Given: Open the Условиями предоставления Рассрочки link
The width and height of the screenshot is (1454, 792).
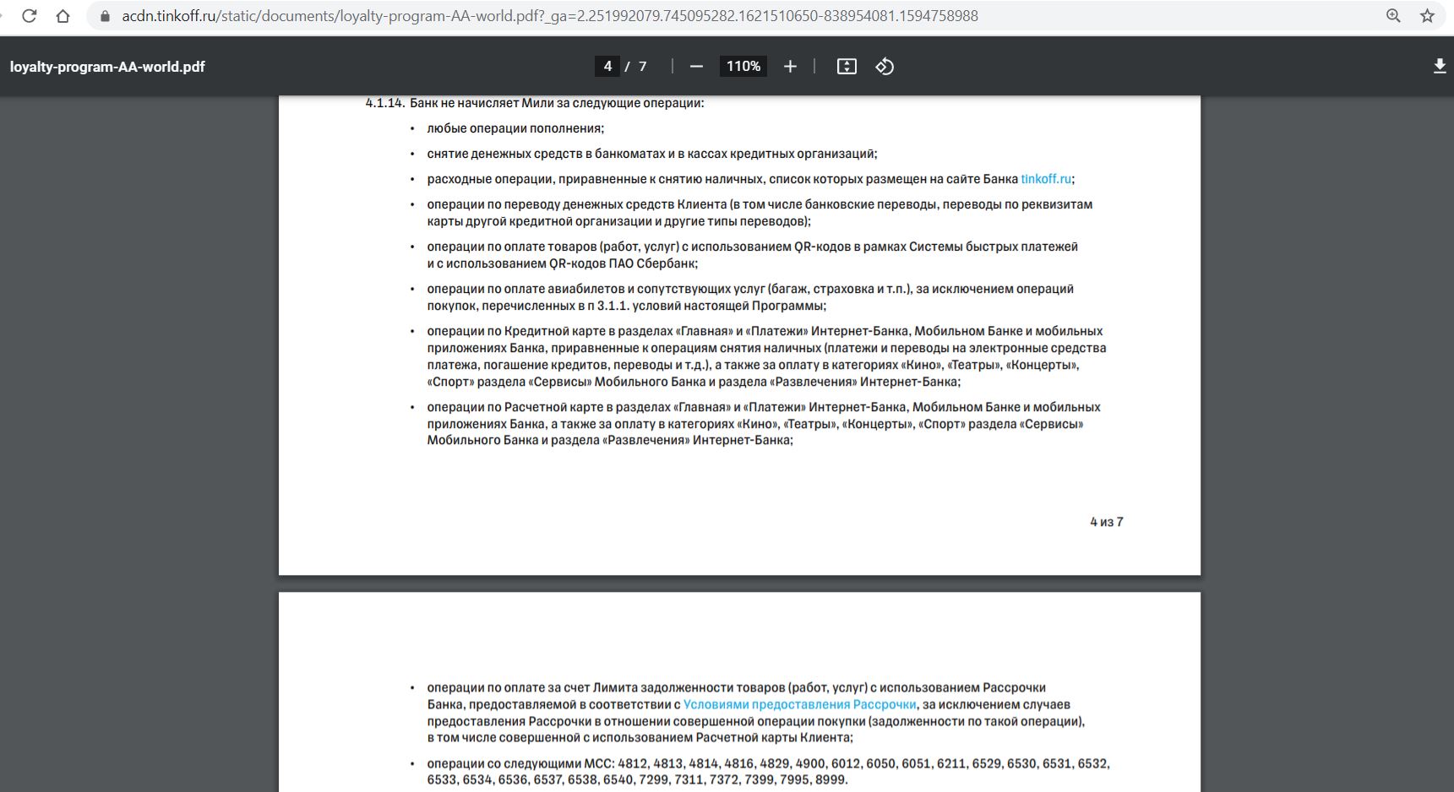Looking at the screenshot, I should tap(799, 704).
